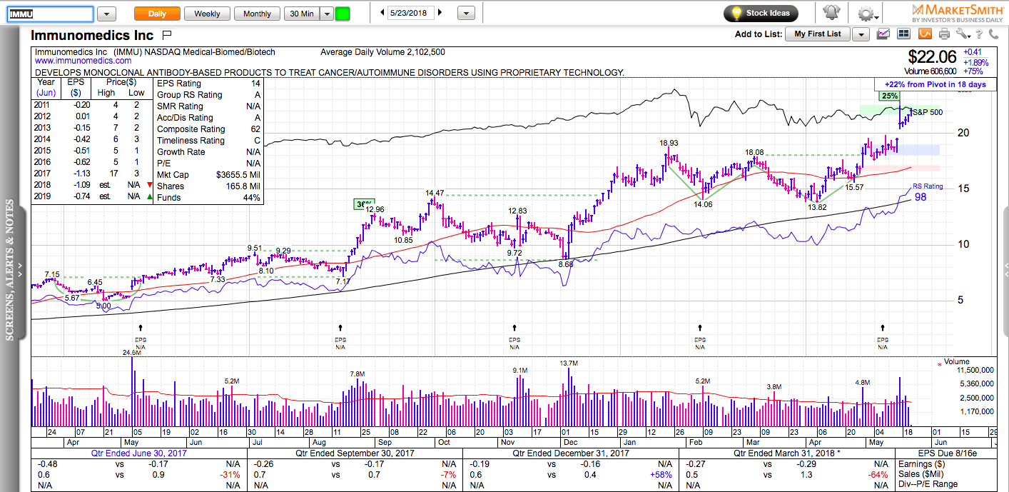Image resolution: width=1009 pixels, height=492 pixels.
Task: Click the Timeliness Rating row
Action: click(x=209, y=141)
